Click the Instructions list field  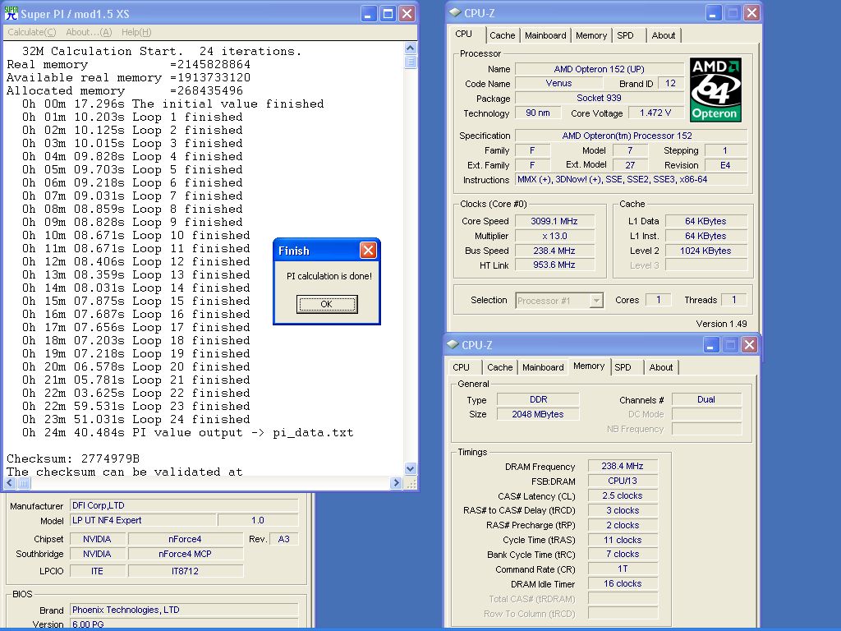[631, 180]
